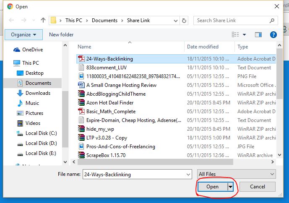Image resolution: width=289 pixels, height=203 pixels.
Task: Open Local Disk (D:)
Action: (37, 143)
